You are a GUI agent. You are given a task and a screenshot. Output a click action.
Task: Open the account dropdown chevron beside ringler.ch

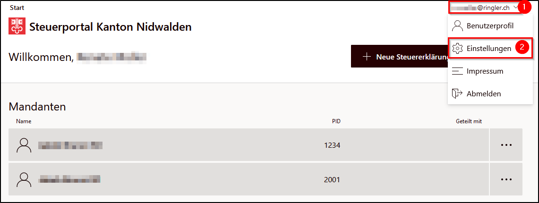point(515,7)
